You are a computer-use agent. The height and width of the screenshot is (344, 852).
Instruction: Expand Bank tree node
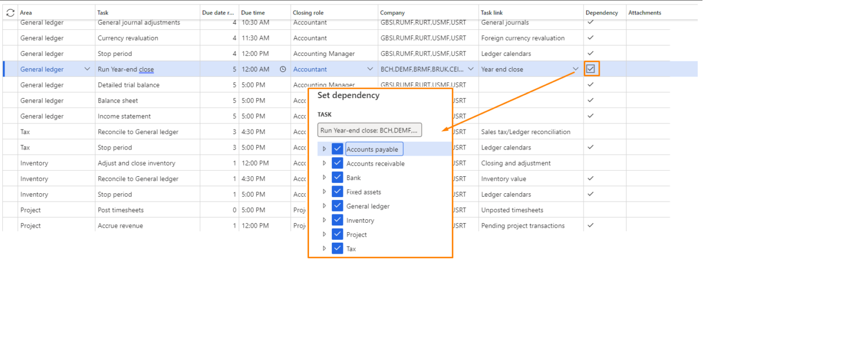[324, 178]
